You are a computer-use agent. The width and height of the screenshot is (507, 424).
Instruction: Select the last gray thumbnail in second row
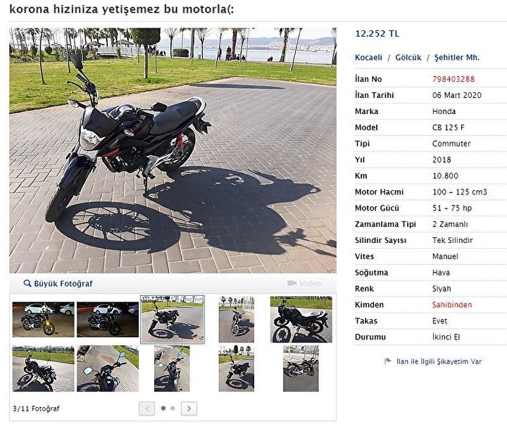[x=301, y=368]
